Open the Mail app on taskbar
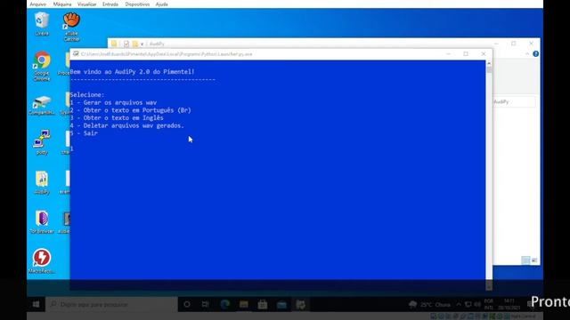Screen dimensions: 570x320 [x=281, y=304]
